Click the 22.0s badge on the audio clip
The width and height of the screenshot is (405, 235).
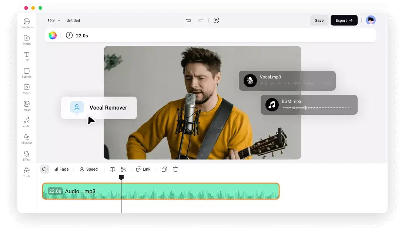coord(55,191)
